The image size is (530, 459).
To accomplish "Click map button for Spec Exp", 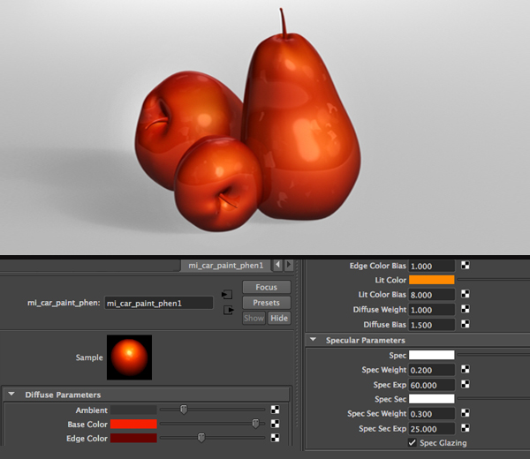I will 466,384.
